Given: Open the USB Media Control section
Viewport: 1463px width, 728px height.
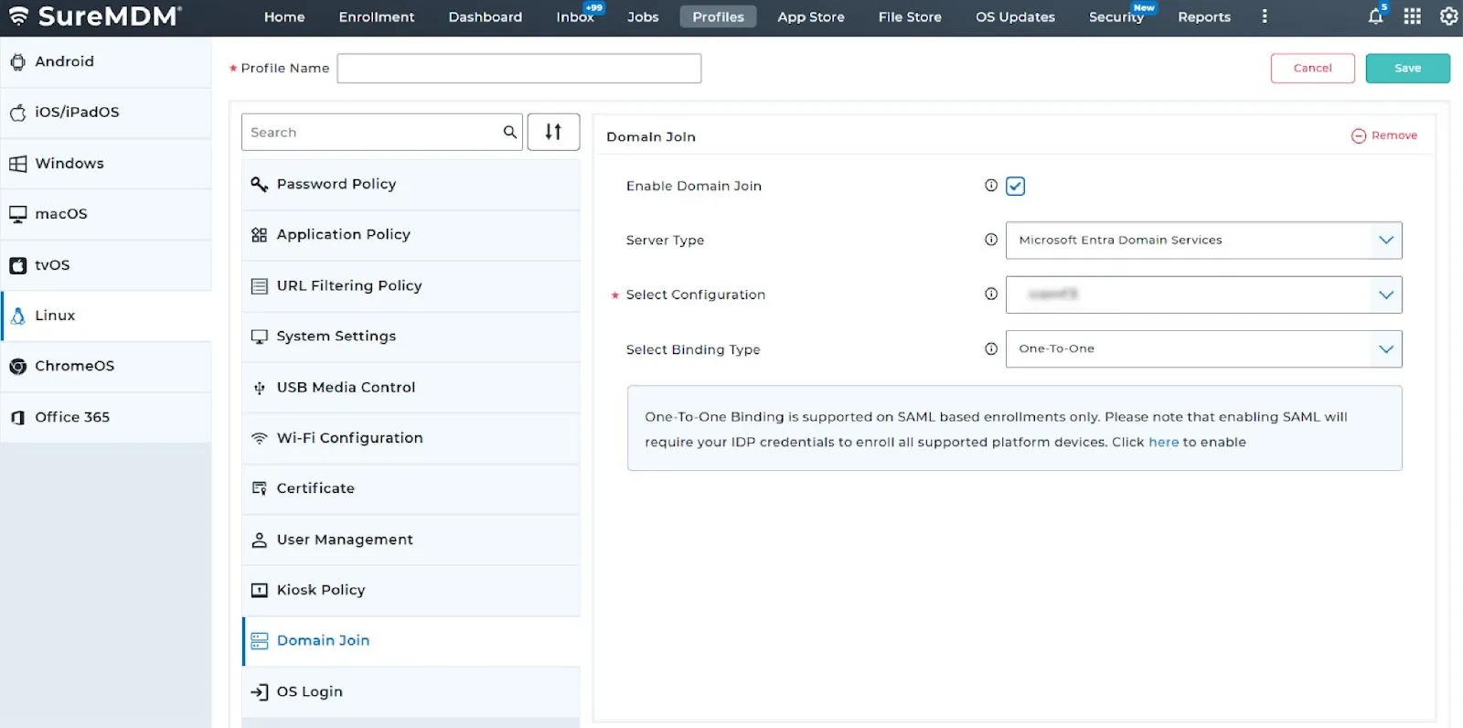Looking at the screenshot, I should 411,387.
